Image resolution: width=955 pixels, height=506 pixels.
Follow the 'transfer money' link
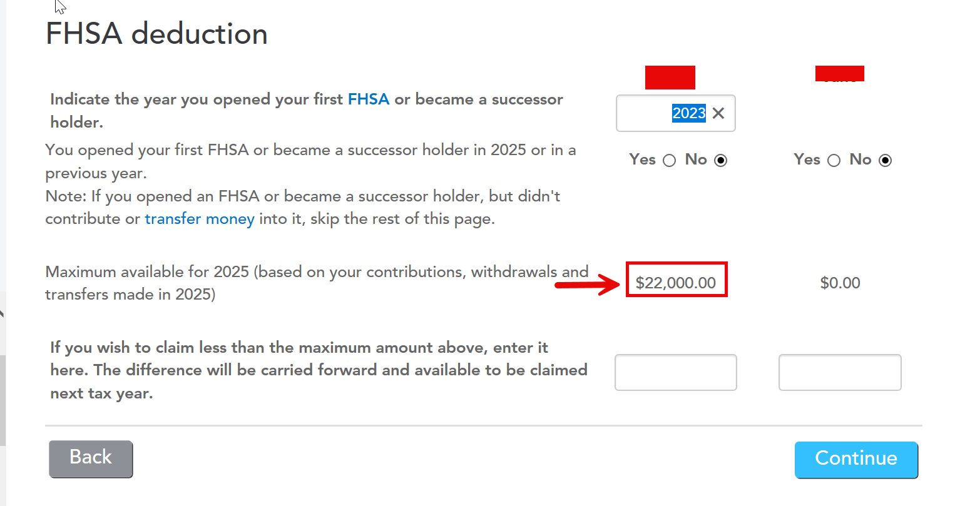coord(200,219)
